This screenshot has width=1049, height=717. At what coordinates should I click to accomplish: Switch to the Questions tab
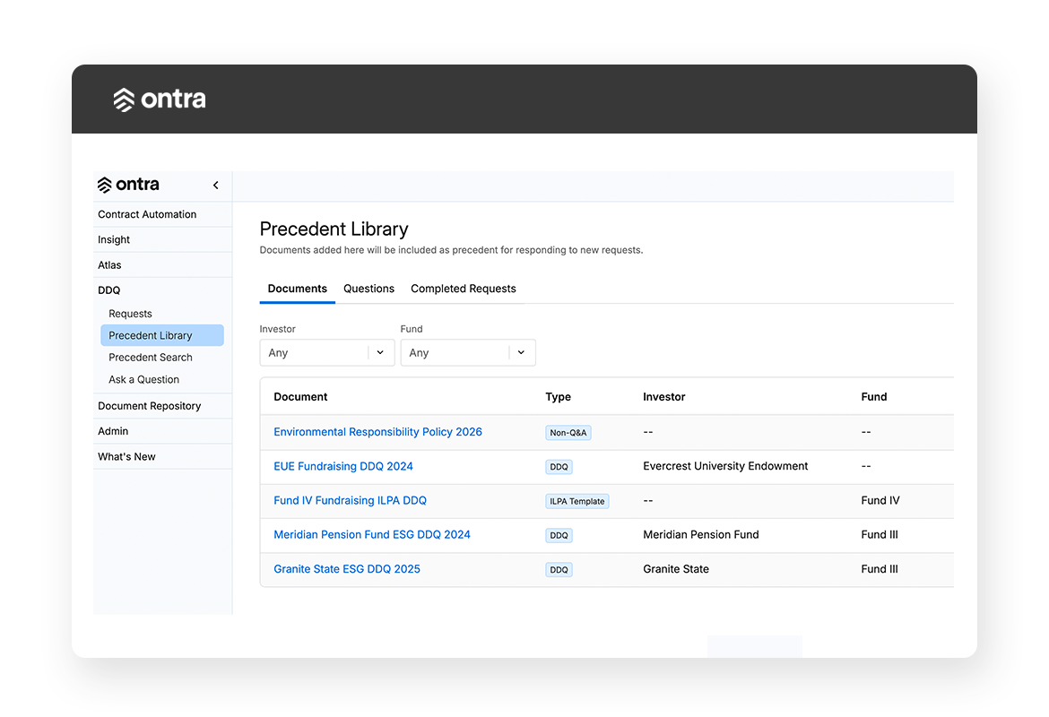(368, 289)
